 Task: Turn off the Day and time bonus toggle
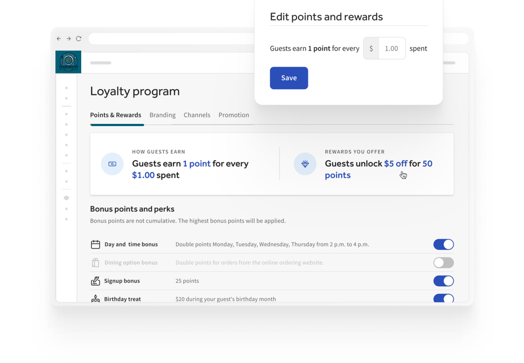click(x=444, y=244)
